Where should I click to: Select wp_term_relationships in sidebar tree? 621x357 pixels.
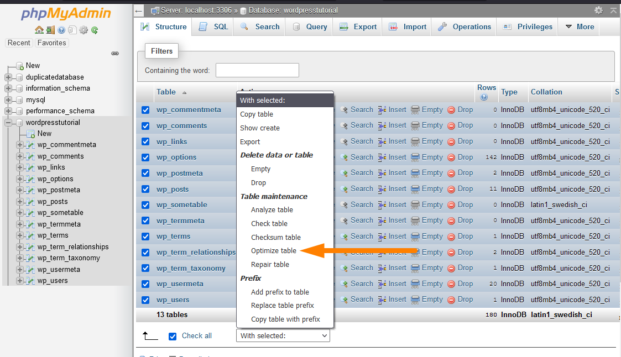pos(73,246)
